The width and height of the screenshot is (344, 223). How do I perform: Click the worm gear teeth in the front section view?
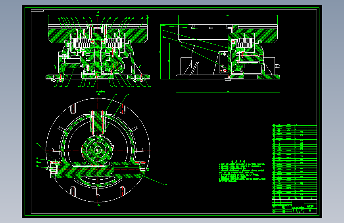(x=82, y=43)
